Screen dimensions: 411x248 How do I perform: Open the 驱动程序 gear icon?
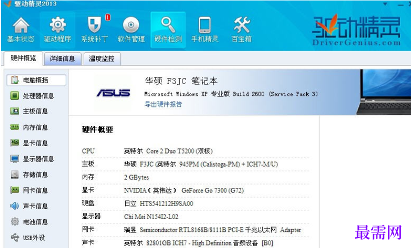(x=58, y=24)
